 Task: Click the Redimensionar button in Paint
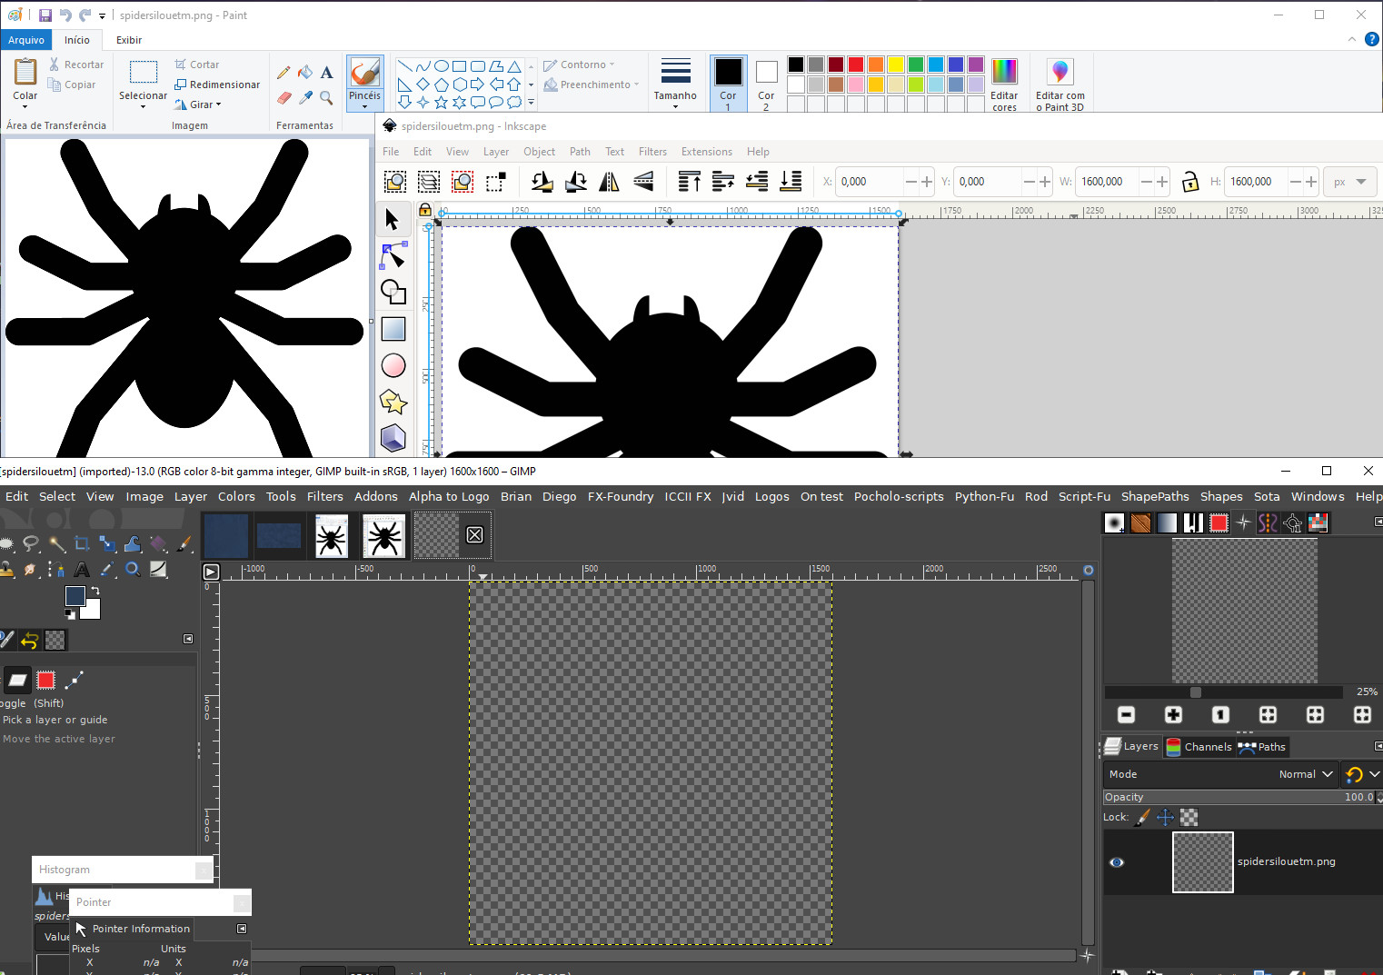pyautogui.click(x=217, y=85)
